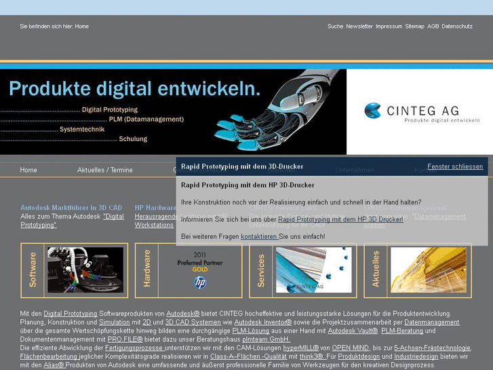Screen dimensions: 493x370
Task: Open the Sitemap link
Action: (414, 26)
